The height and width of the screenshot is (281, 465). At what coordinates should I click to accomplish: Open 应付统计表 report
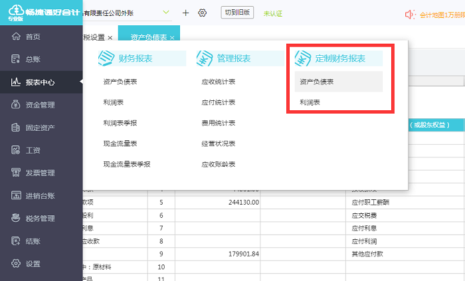pyautogui.click(x=219, y=102)
